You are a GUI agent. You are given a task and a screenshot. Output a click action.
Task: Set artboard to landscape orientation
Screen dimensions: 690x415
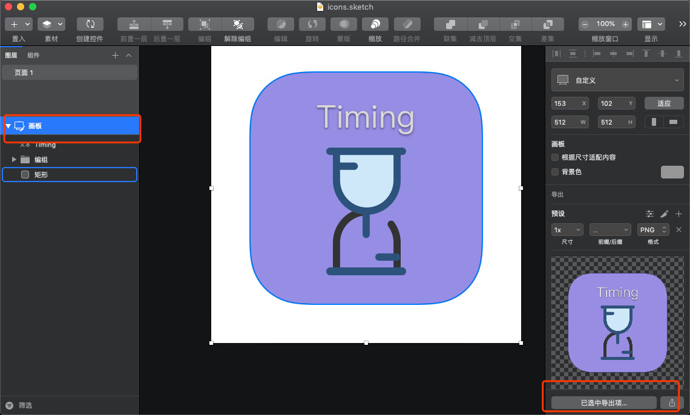coord(673,122)
